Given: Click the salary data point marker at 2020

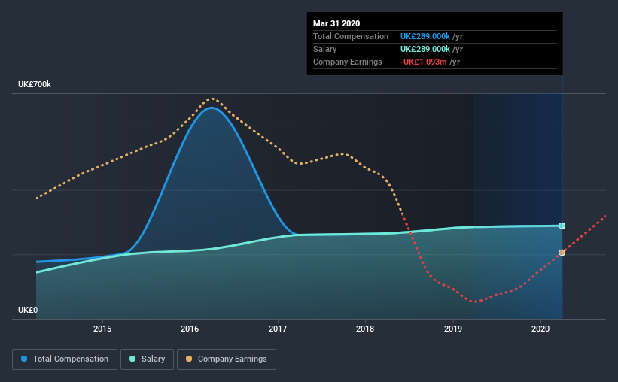Looking at the screenshot, I should pos(562,226).
